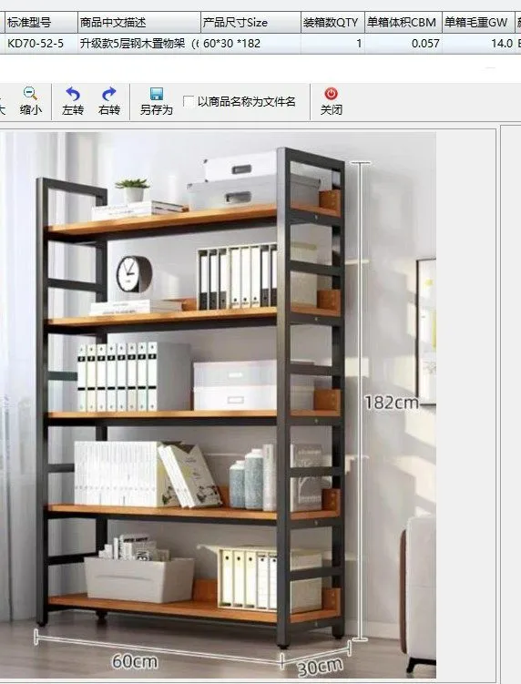Close viewer via red 关闭 power icon
The height and width of the screenshot is (684, 521).
click(331, 93)
